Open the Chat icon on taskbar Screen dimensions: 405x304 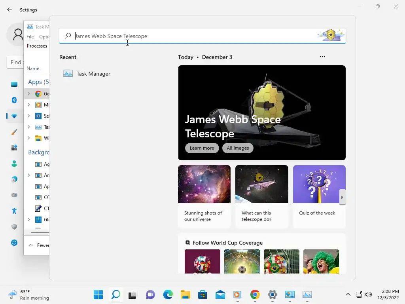(x=150, y=294)
